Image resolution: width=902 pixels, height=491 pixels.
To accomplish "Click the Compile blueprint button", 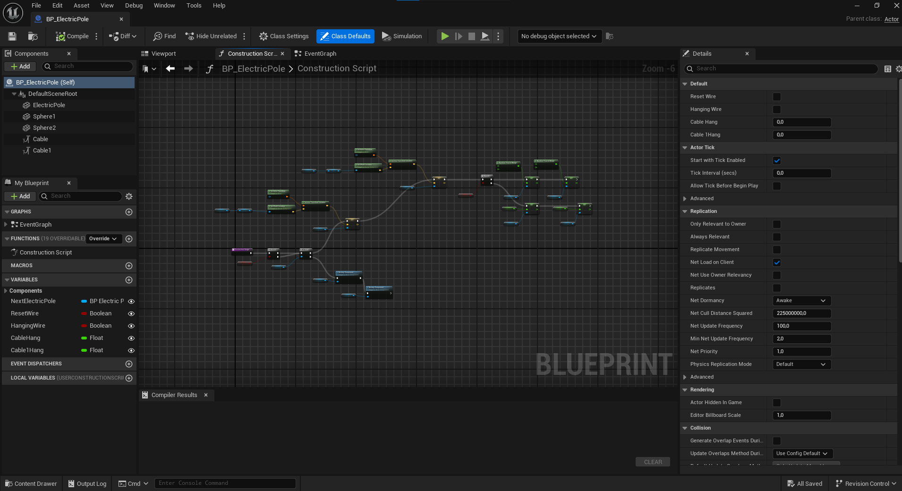I will pos(72,36).
